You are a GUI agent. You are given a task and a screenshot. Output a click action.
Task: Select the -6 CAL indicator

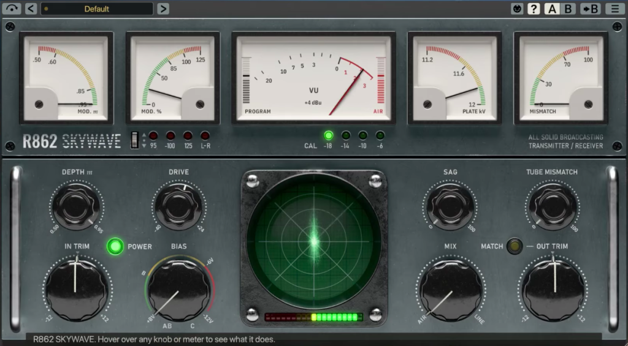coord(380,135)
